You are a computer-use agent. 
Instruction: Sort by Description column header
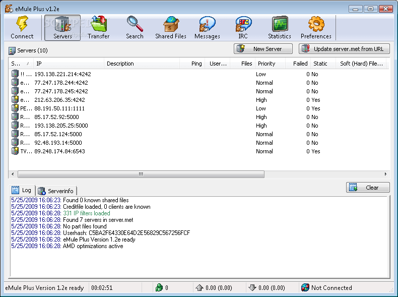(x=142, y=64)
